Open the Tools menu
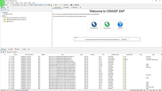This screenshot has width=162, height=91. pos(21,3)
